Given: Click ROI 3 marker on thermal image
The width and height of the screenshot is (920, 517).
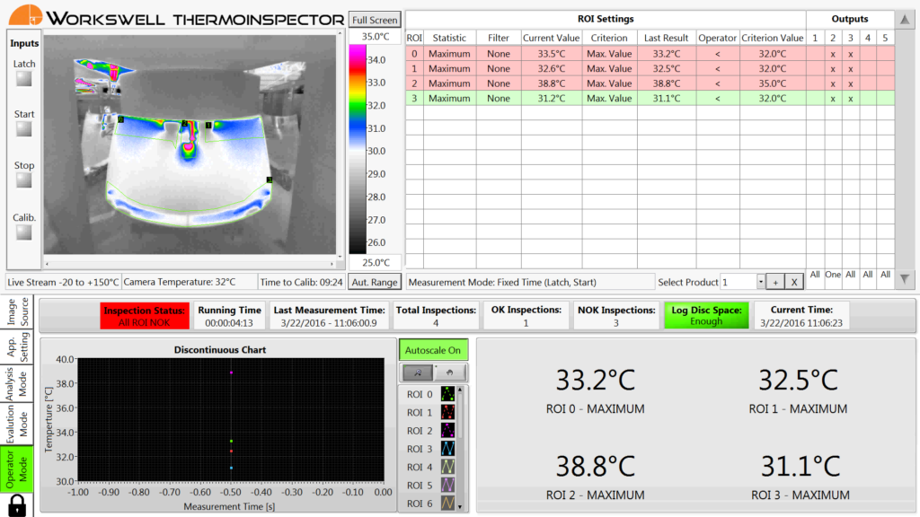Looking at the screenshot, I should tap(270, 180).
